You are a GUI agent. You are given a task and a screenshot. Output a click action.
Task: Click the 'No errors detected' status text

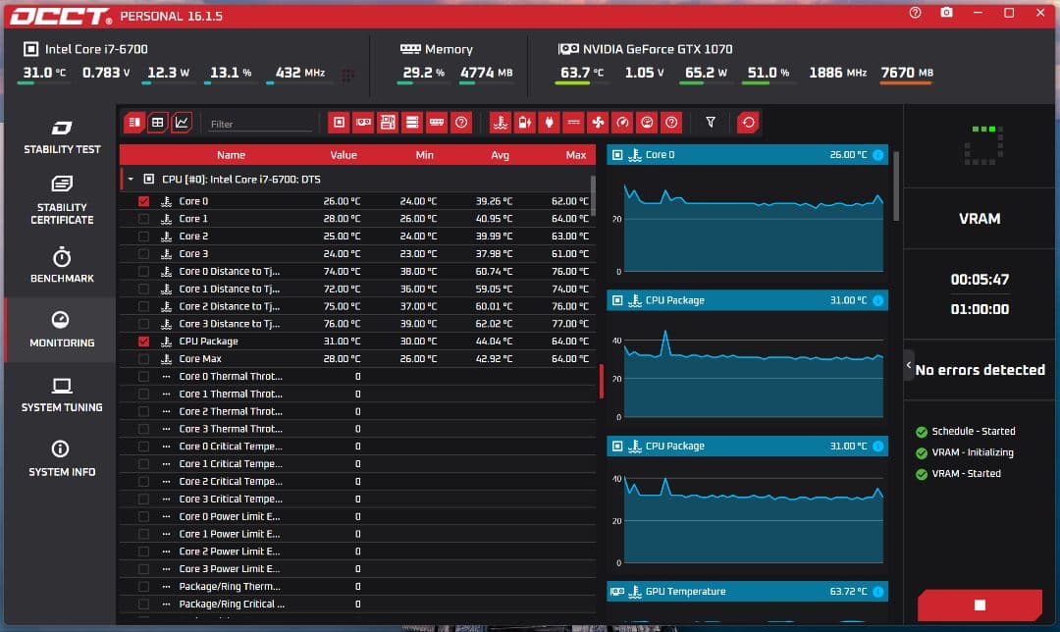[980, 370]
